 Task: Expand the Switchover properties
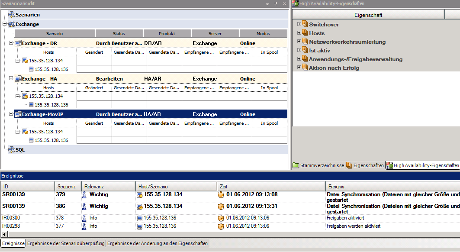coord(299,24)
